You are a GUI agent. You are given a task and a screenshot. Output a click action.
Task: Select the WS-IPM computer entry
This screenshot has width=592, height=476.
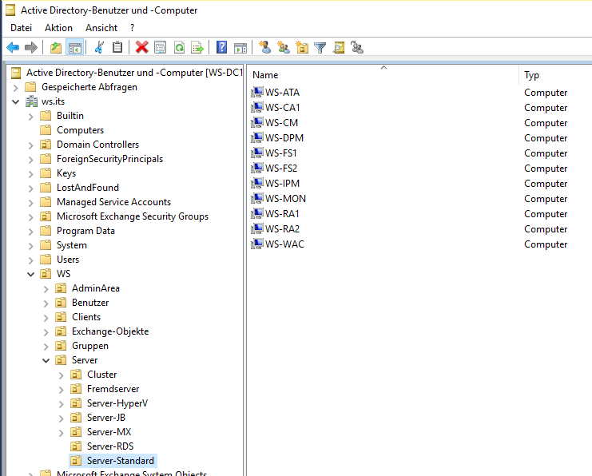282,184
